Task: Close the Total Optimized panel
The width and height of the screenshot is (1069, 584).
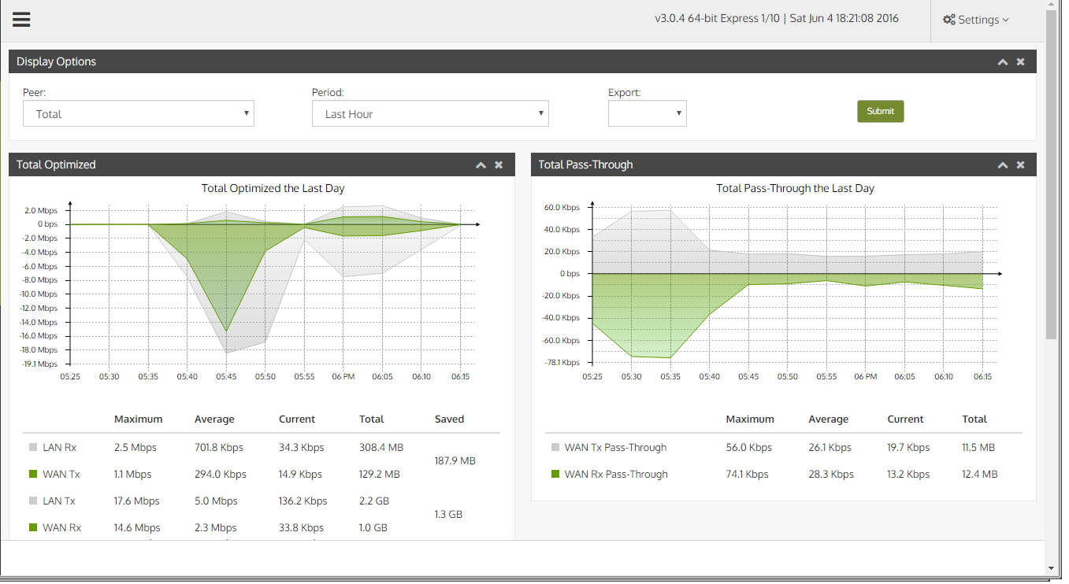Action: click(499, 165)
